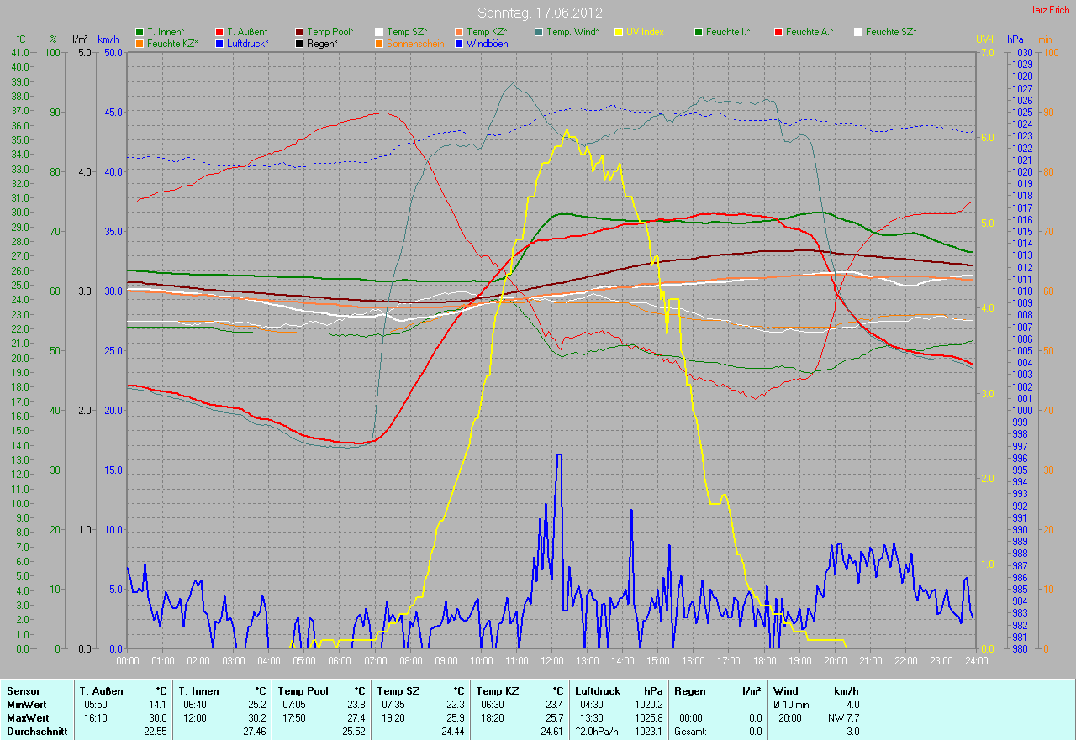The width and height of the screenshot is (1076, 740).
Task: Select the 'Feuchte I.*' legend label
Action: pyautogui.click(x=729, y=32)
